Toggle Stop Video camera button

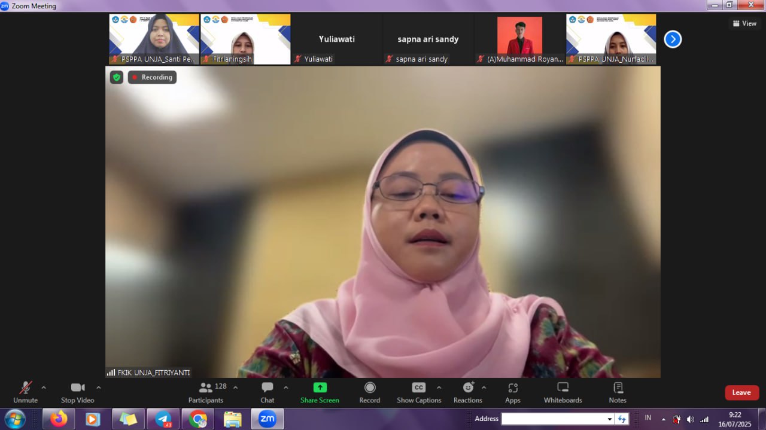(x=77, y=392)
